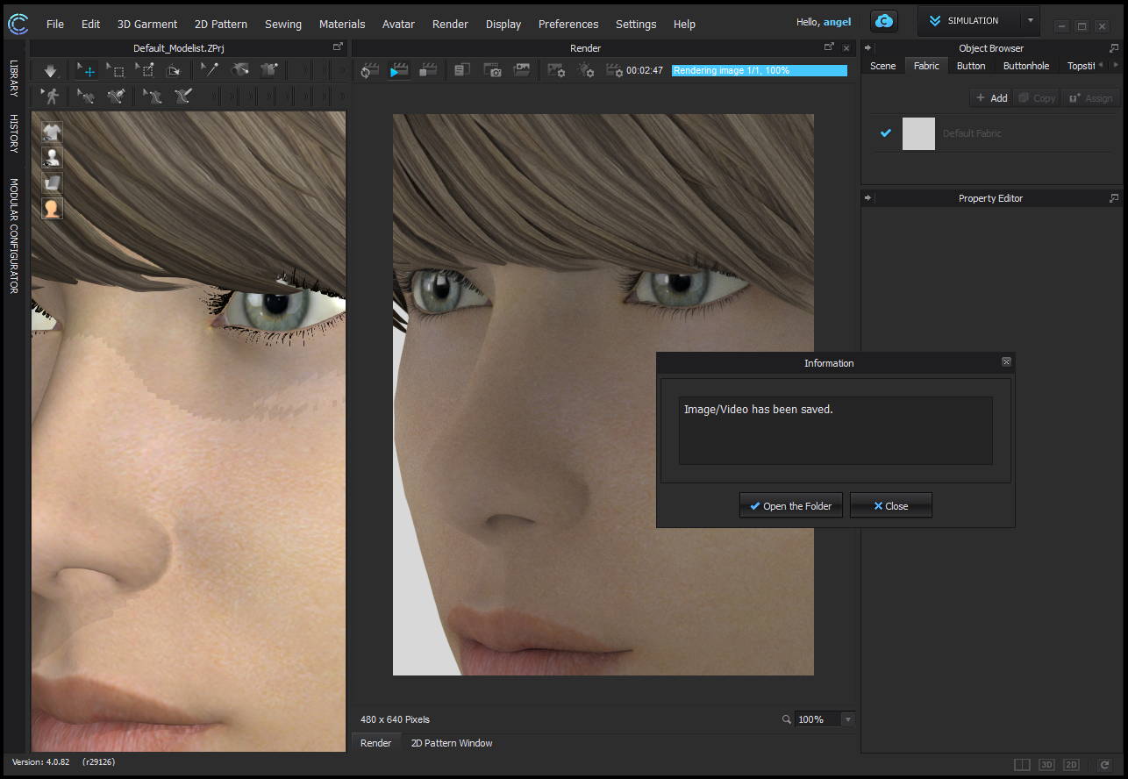Click Close in the Information dialog
This screenshot has height=779, width=1128.
(x=890, y=506)
